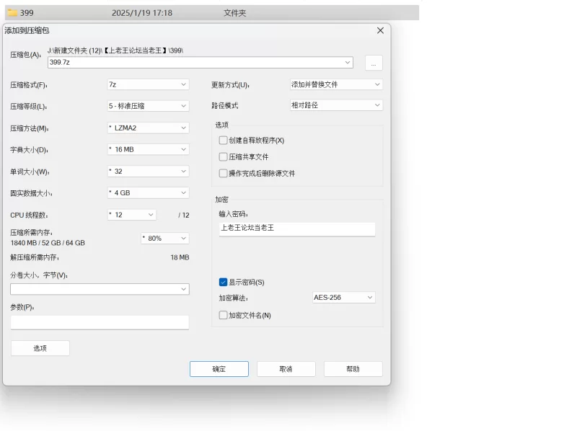Open the memory usage 80% dropdown

[165, 239]
